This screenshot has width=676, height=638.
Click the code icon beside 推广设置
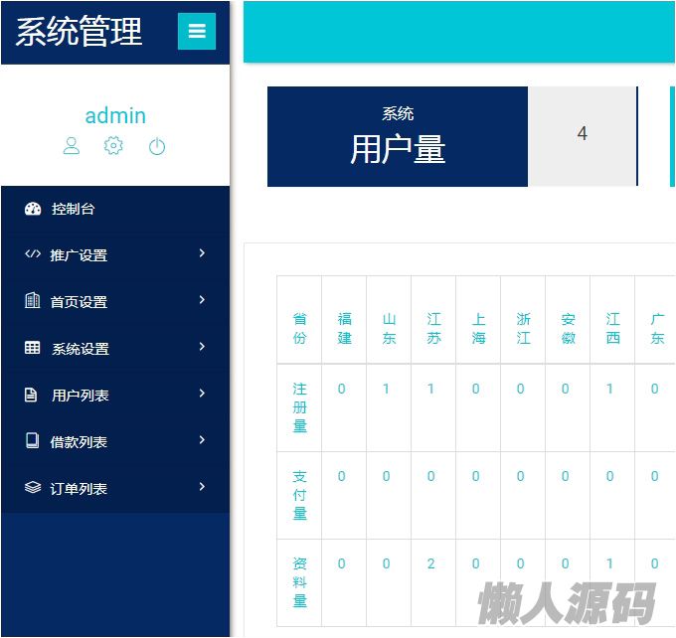[33, 253]
